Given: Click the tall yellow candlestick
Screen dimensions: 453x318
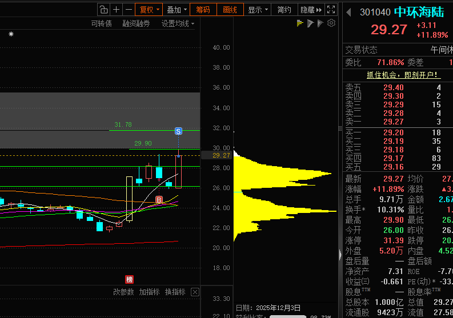Looking at the screenshot, I should (x=130, y=199).
